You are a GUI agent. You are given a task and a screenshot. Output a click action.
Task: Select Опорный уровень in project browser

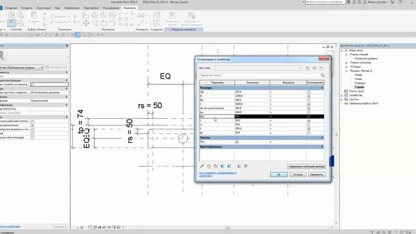tap(366, 58)
